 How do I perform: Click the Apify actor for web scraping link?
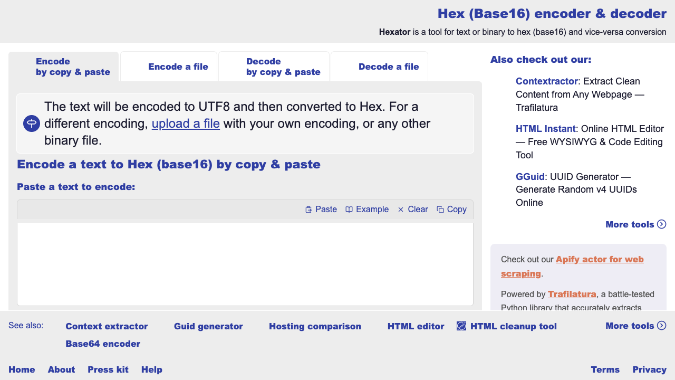coord(600,259)
